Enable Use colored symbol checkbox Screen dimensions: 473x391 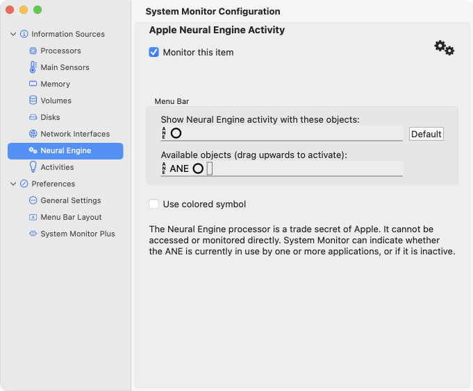pos(153,204)
